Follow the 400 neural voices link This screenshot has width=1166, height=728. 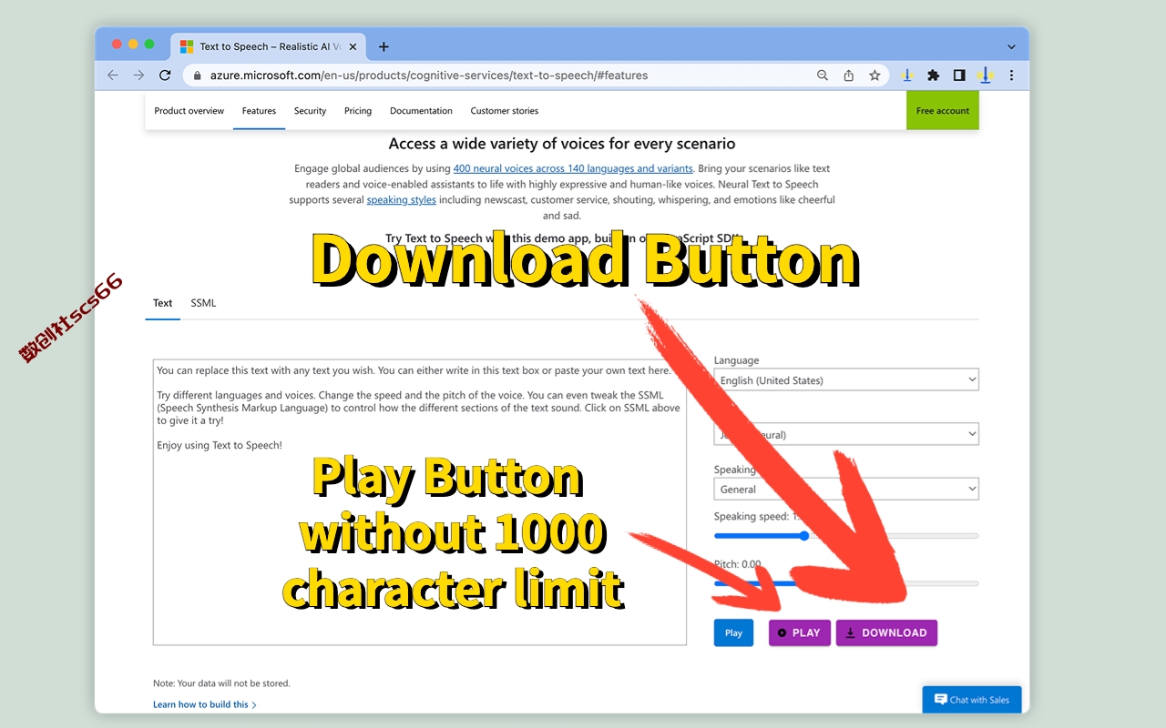pos(573,168)
